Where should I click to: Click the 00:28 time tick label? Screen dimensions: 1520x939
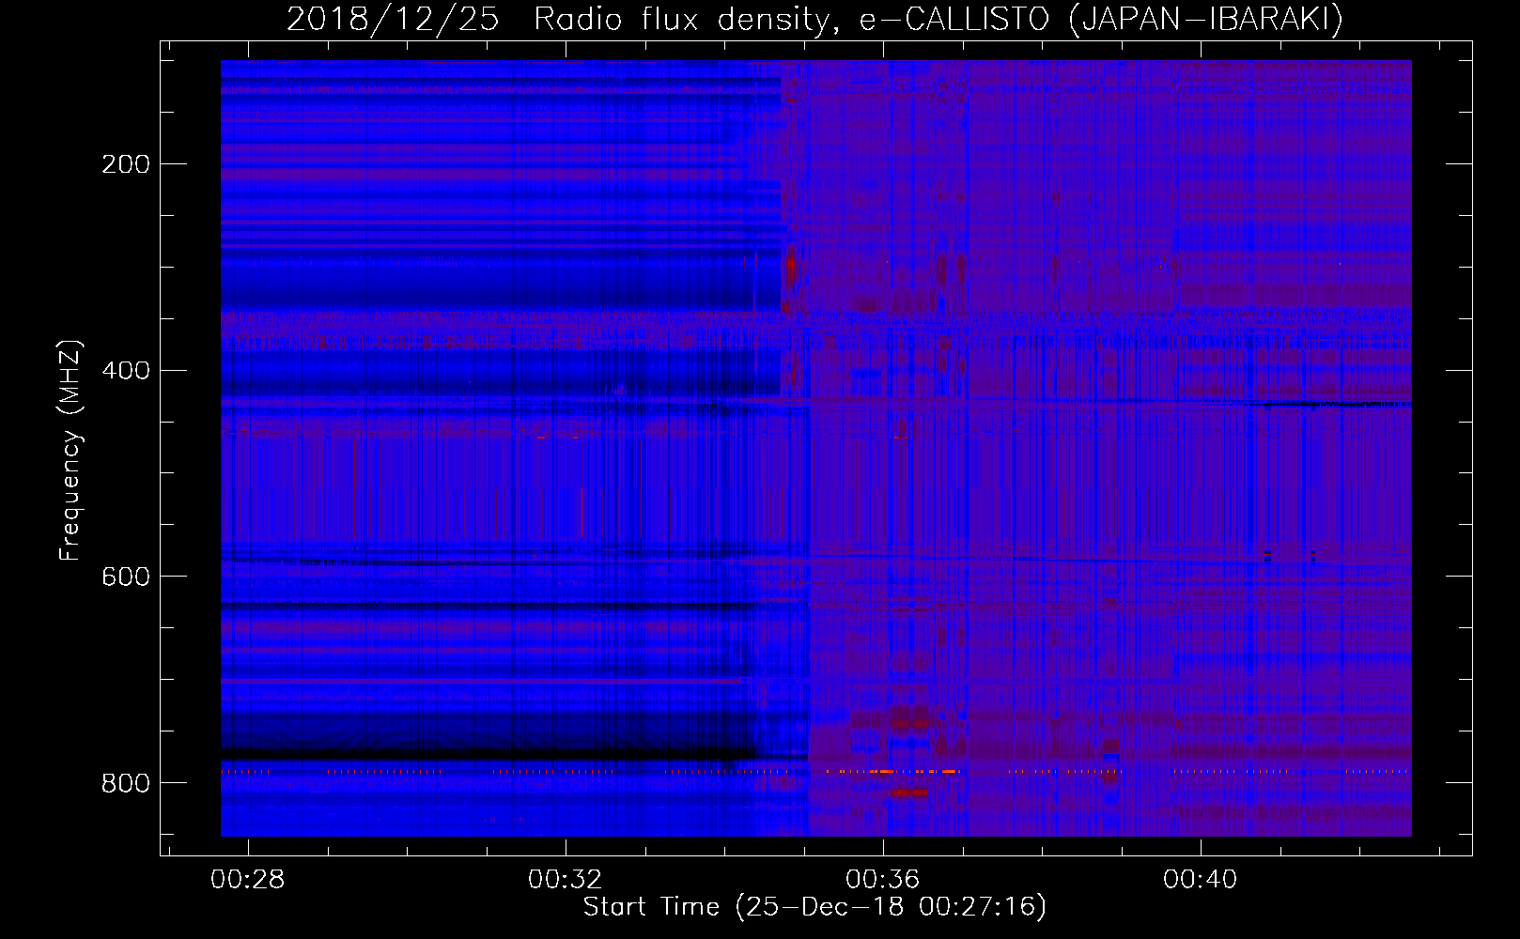click(x=247, y=880)
